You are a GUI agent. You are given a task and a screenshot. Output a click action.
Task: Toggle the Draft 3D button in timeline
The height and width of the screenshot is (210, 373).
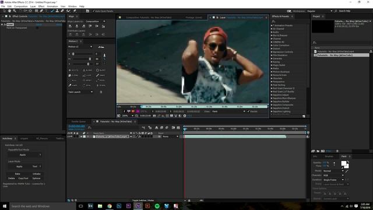(x=150, y=128)
